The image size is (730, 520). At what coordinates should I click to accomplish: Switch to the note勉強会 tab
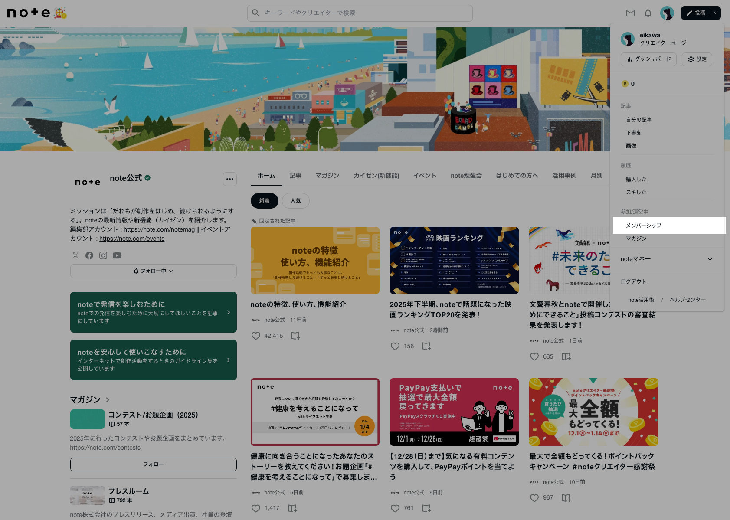[x=466, y=176]
